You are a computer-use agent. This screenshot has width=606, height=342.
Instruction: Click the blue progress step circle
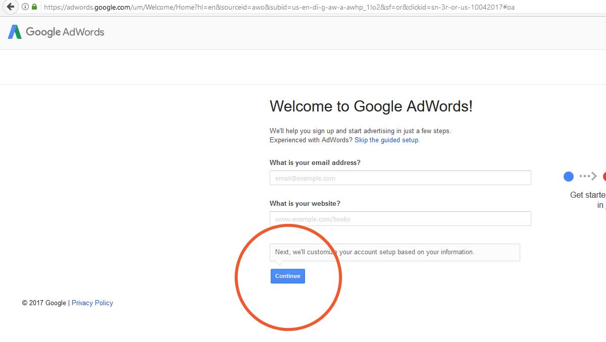tap(569, 176)
